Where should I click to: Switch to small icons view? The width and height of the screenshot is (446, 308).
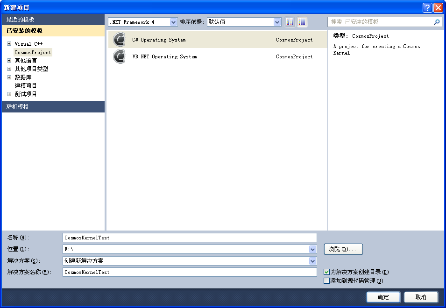coord(290,22)
